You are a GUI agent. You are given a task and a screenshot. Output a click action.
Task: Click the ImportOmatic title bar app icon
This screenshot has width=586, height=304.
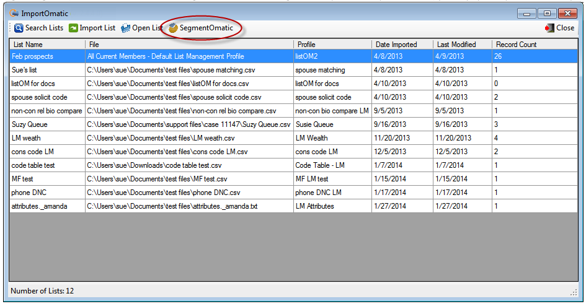click(14, 14)
